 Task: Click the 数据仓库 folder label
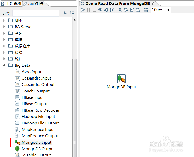[22, 46]
